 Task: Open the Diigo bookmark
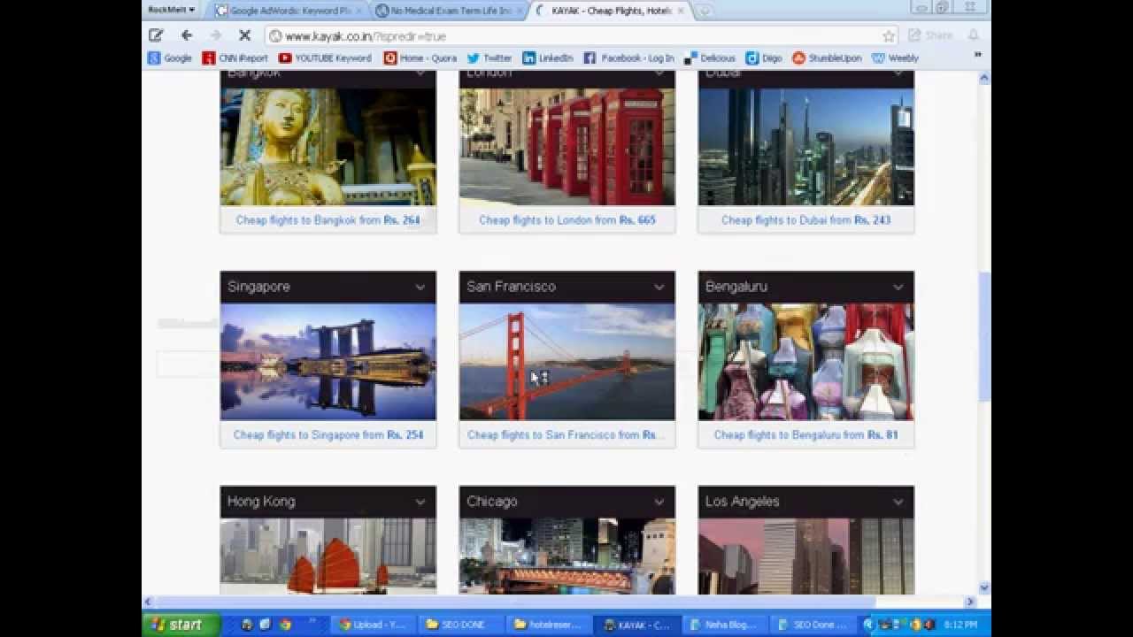(x=764, y=58)
